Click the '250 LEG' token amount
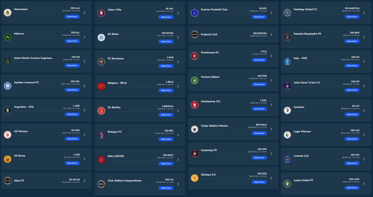 click(355, 130)
